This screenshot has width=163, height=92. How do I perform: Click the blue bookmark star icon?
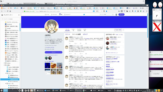click(106, 11)
